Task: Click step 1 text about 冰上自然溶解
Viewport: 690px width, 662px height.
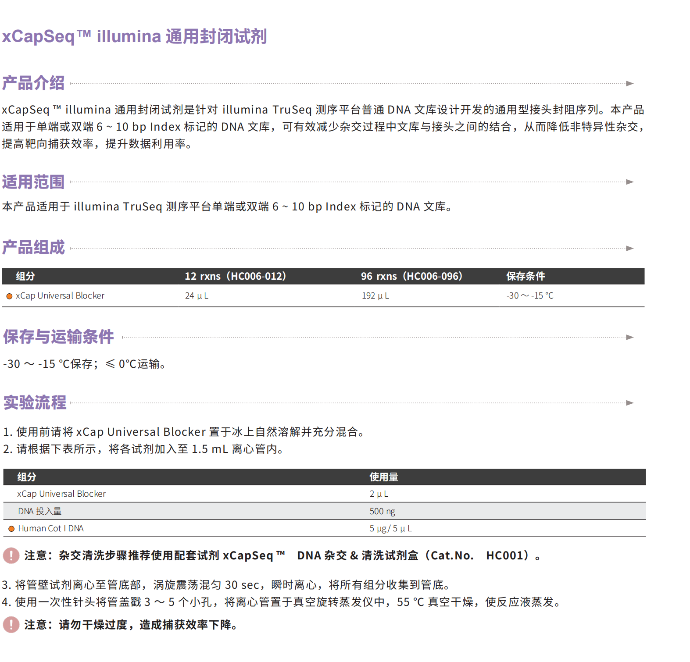Action: (185, 432)
